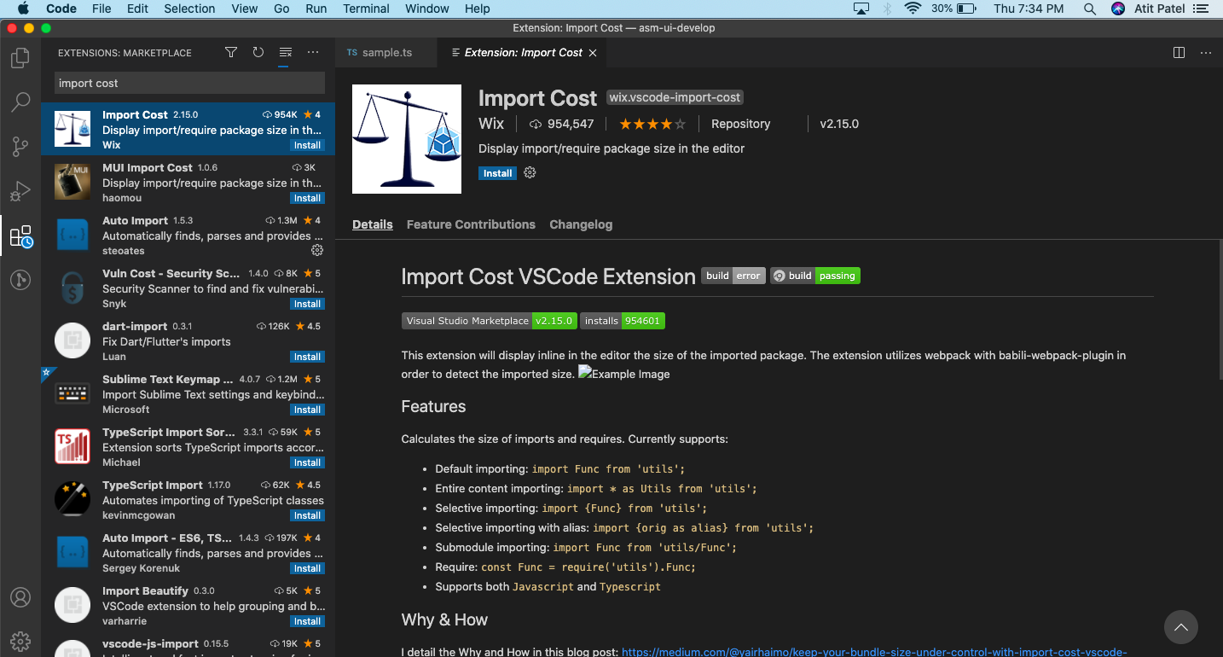Viewport: 1223px width, 657px height.
Task: Select TypeScript Import by kevinmcgowan
Action: point(188,499)
